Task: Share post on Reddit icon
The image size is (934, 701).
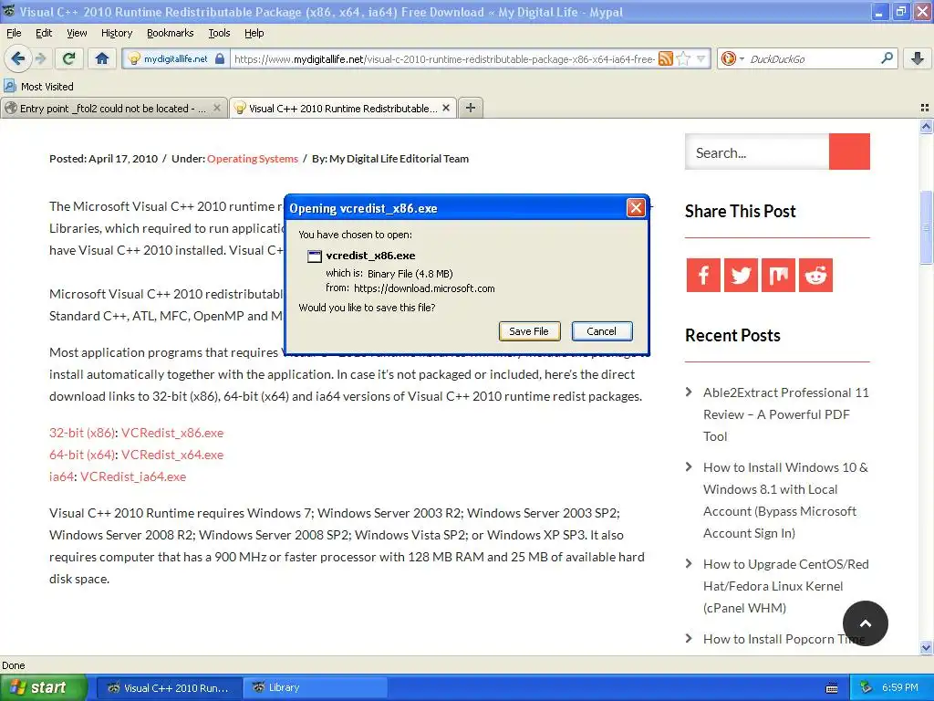Action: (x=815, y=275)
